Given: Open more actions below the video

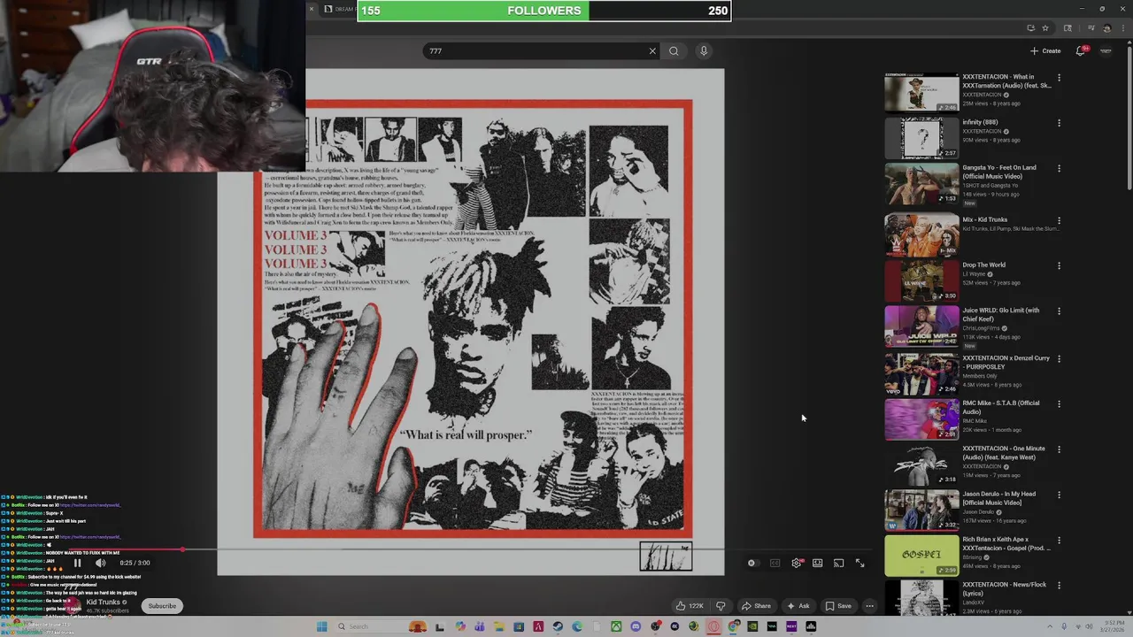Looking at the screenshot, I should click(870, 606).
